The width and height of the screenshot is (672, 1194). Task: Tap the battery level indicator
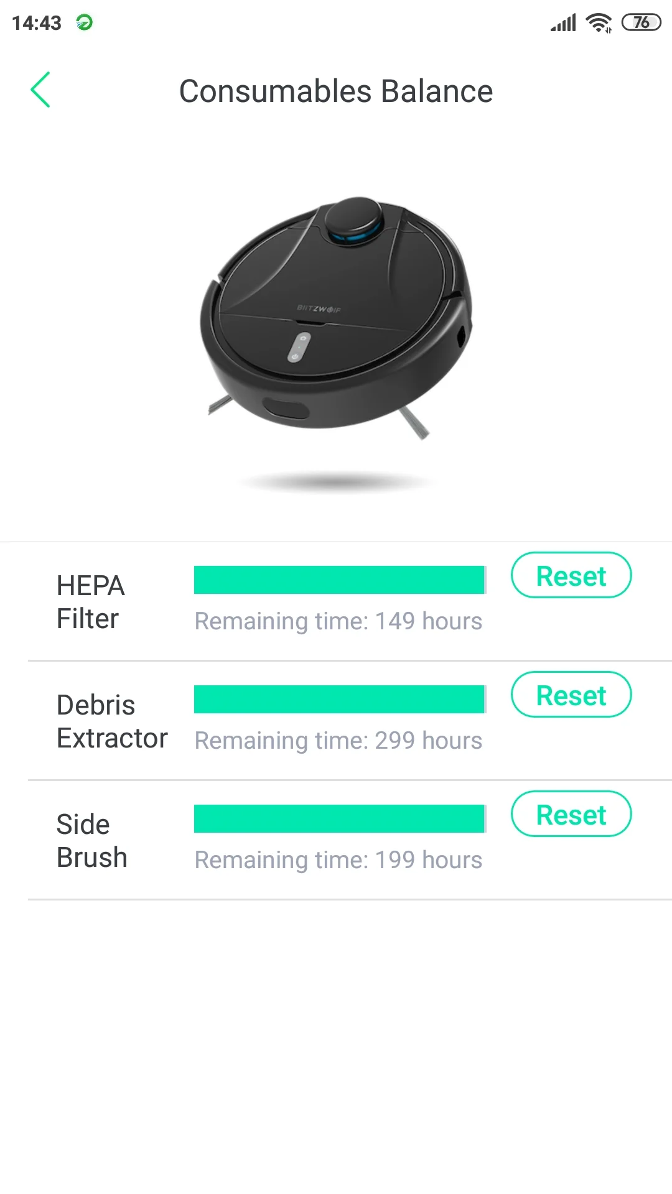pyautogui.click(x=641, y=23)
